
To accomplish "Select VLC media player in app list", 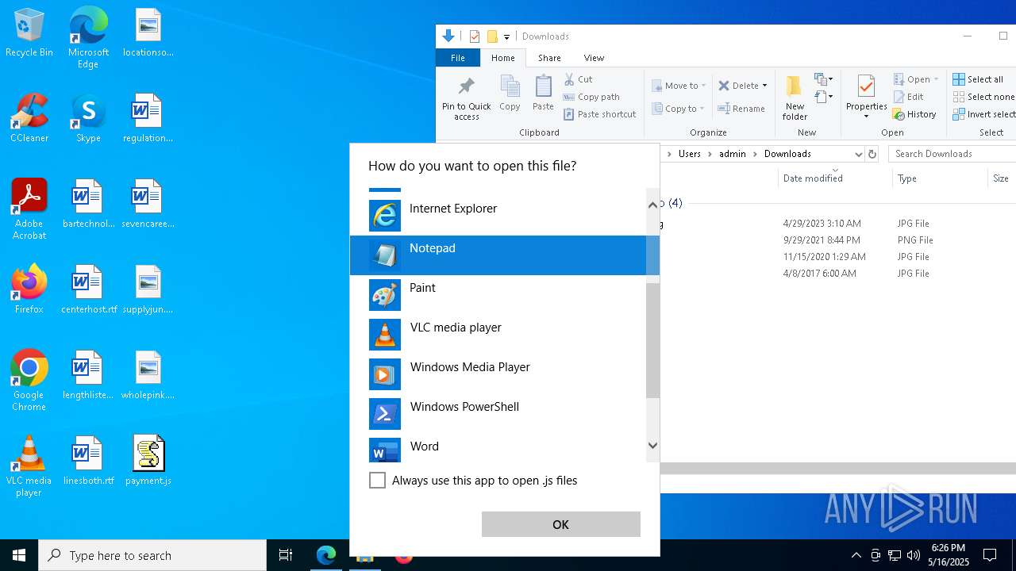I will coord(498,334).
